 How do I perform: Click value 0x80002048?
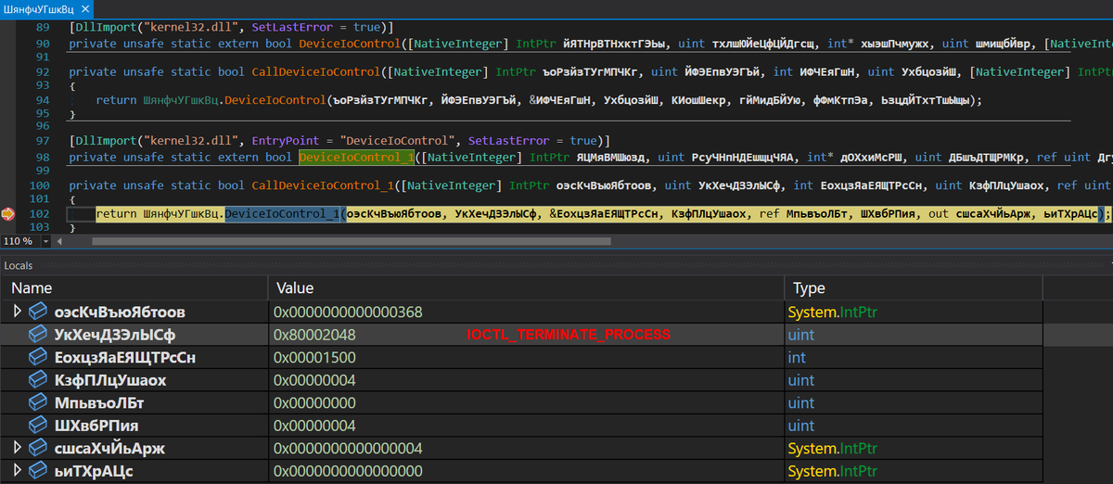314,334
